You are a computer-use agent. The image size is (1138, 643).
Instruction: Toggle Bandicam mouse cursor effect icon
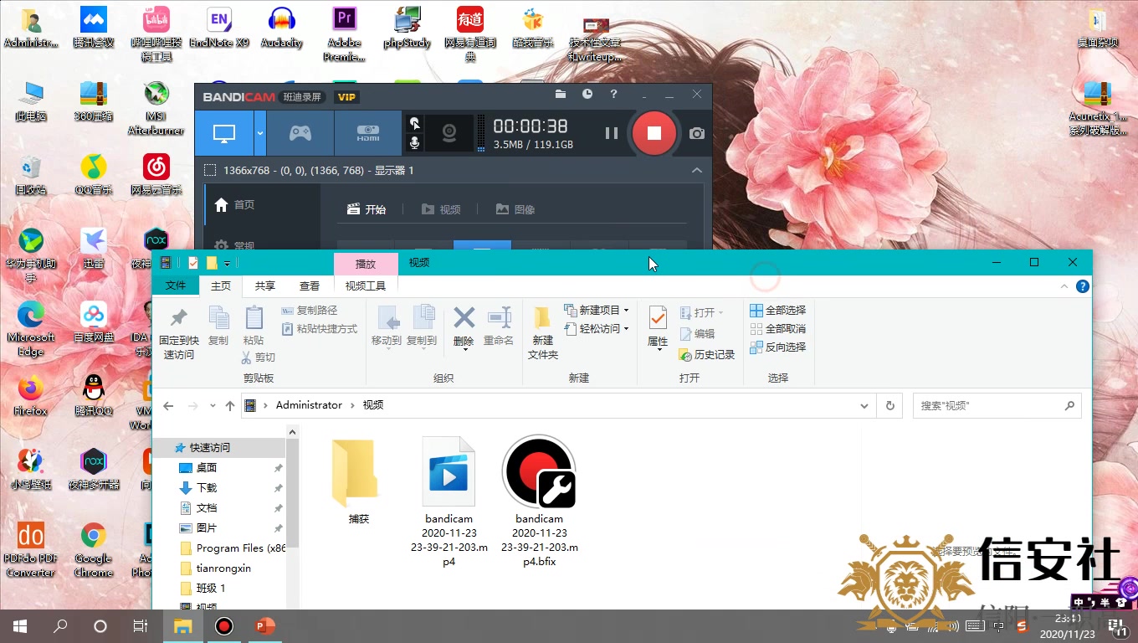[414, 123]
